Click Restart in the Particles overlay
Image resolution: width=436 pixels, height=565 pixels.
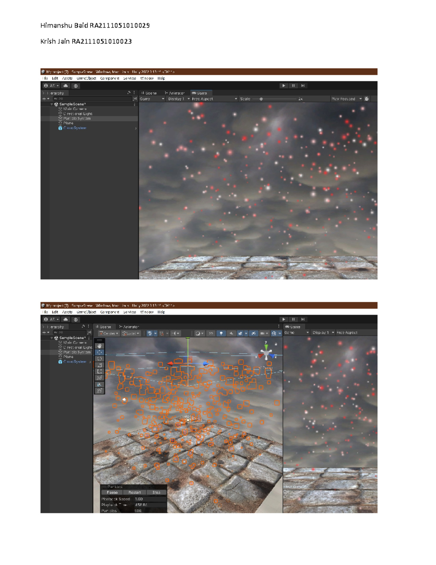(x=134, y=492)
